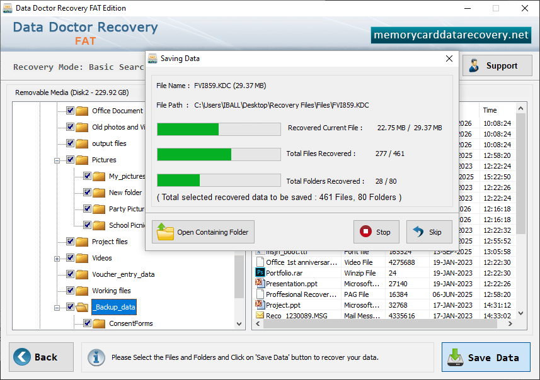The width and height of the screenshot is (540, 380).
Task: Click the Proffesional Recovery file icon
Action: click(x=260, y=294)
